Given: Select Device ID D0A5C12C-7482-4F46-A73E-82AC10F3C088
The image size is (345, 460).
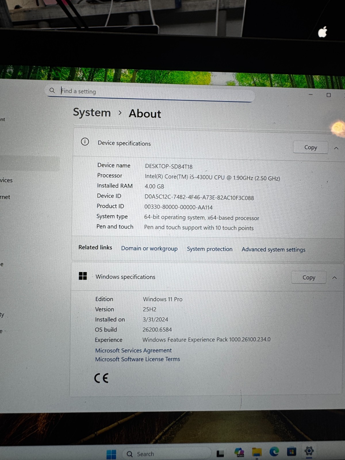Looking at the screenshot, I should click(x=199, y=198).
